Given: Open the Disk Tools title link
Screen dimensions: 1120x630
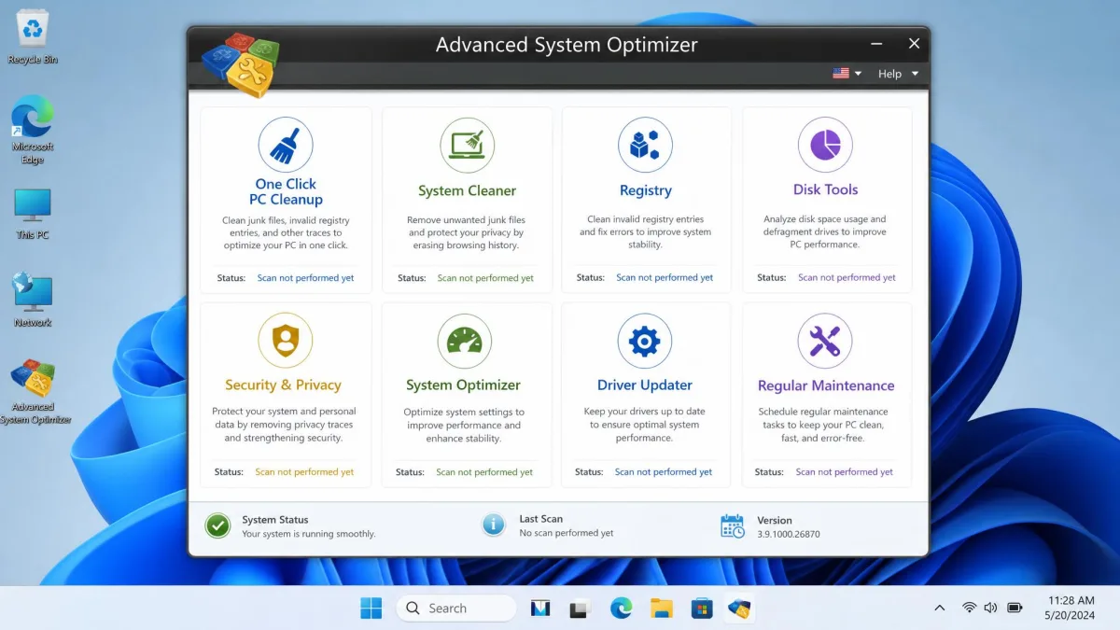Looking at the screenshot, I should pos(825,189).
